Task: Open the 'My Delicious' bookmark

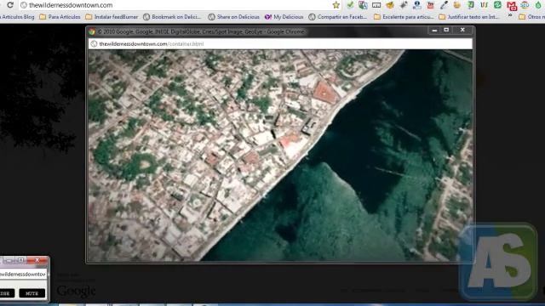Action: pyautogui.click(x=284, y=17)
